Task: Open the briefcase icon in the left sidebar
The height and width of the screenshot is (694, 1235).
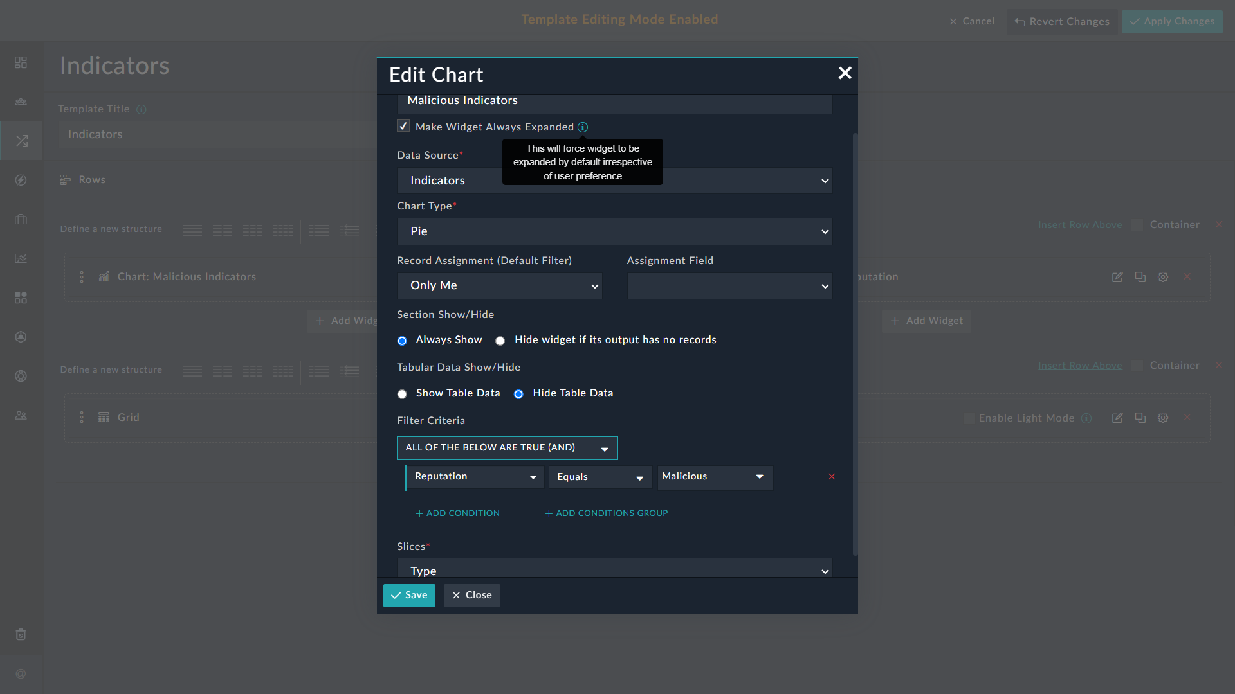Action: 21,219
